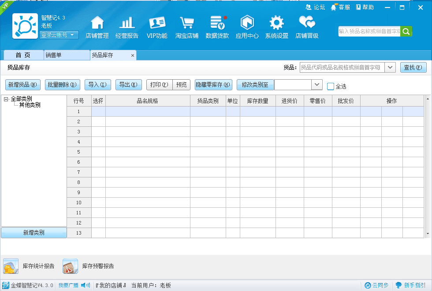Open 店铺晋级 hearts icon
The height and width of the screenshot is (291, 432).
[307, 23]
